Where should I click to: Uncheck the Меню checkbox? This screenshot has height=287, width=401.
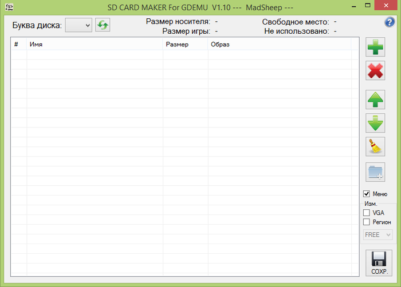[x=367, y=194]
